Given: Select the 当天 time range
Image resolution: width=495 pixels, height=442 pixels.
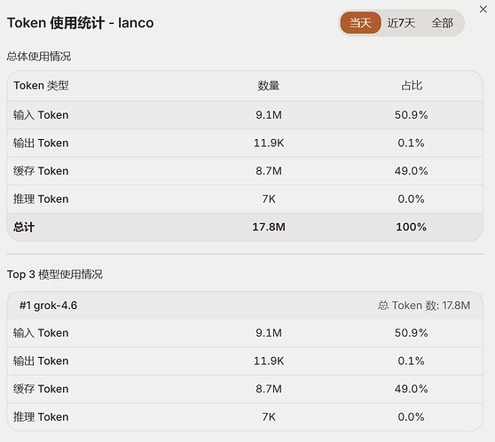Looking at the screenshot, I should point(360,23).
